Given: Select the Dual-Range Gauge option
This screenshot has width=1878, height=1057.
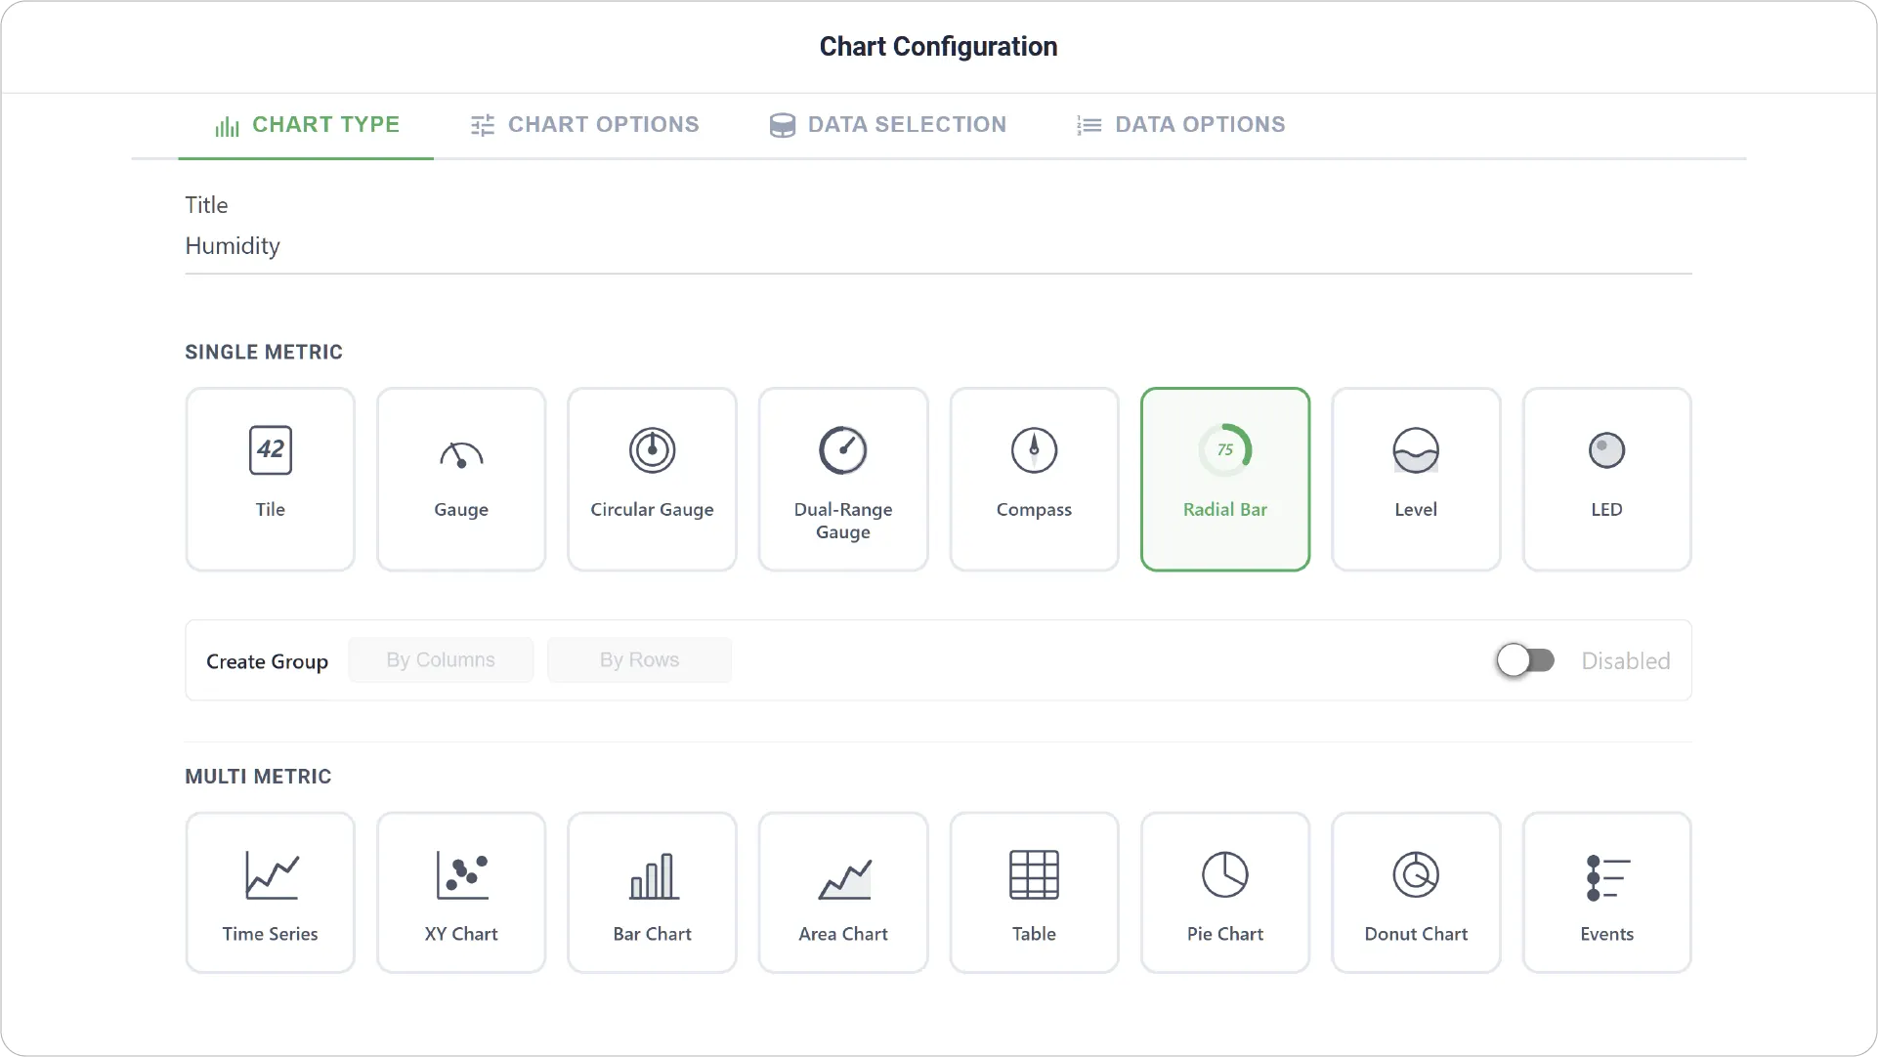Looking at the screenshot, I should (843, 480).
